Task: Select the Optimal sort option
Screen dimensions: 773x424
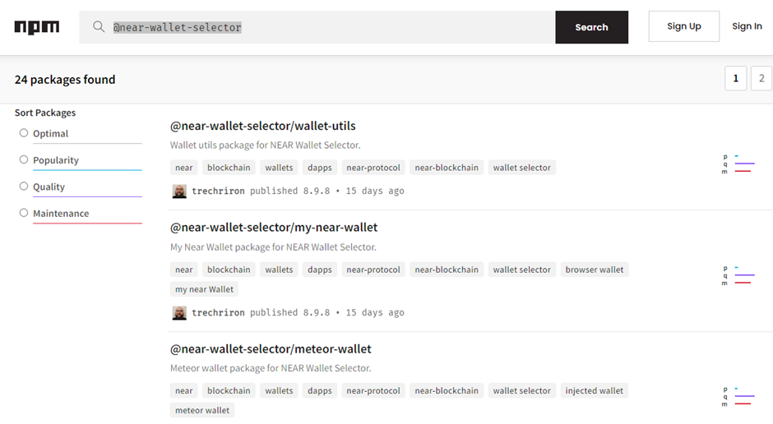Action: tap(24, 133)
